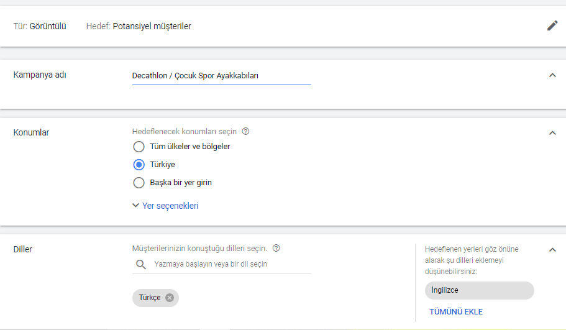Click the language search input field
566x330 pixels.
pyautogui.click(x=230, y=264)
